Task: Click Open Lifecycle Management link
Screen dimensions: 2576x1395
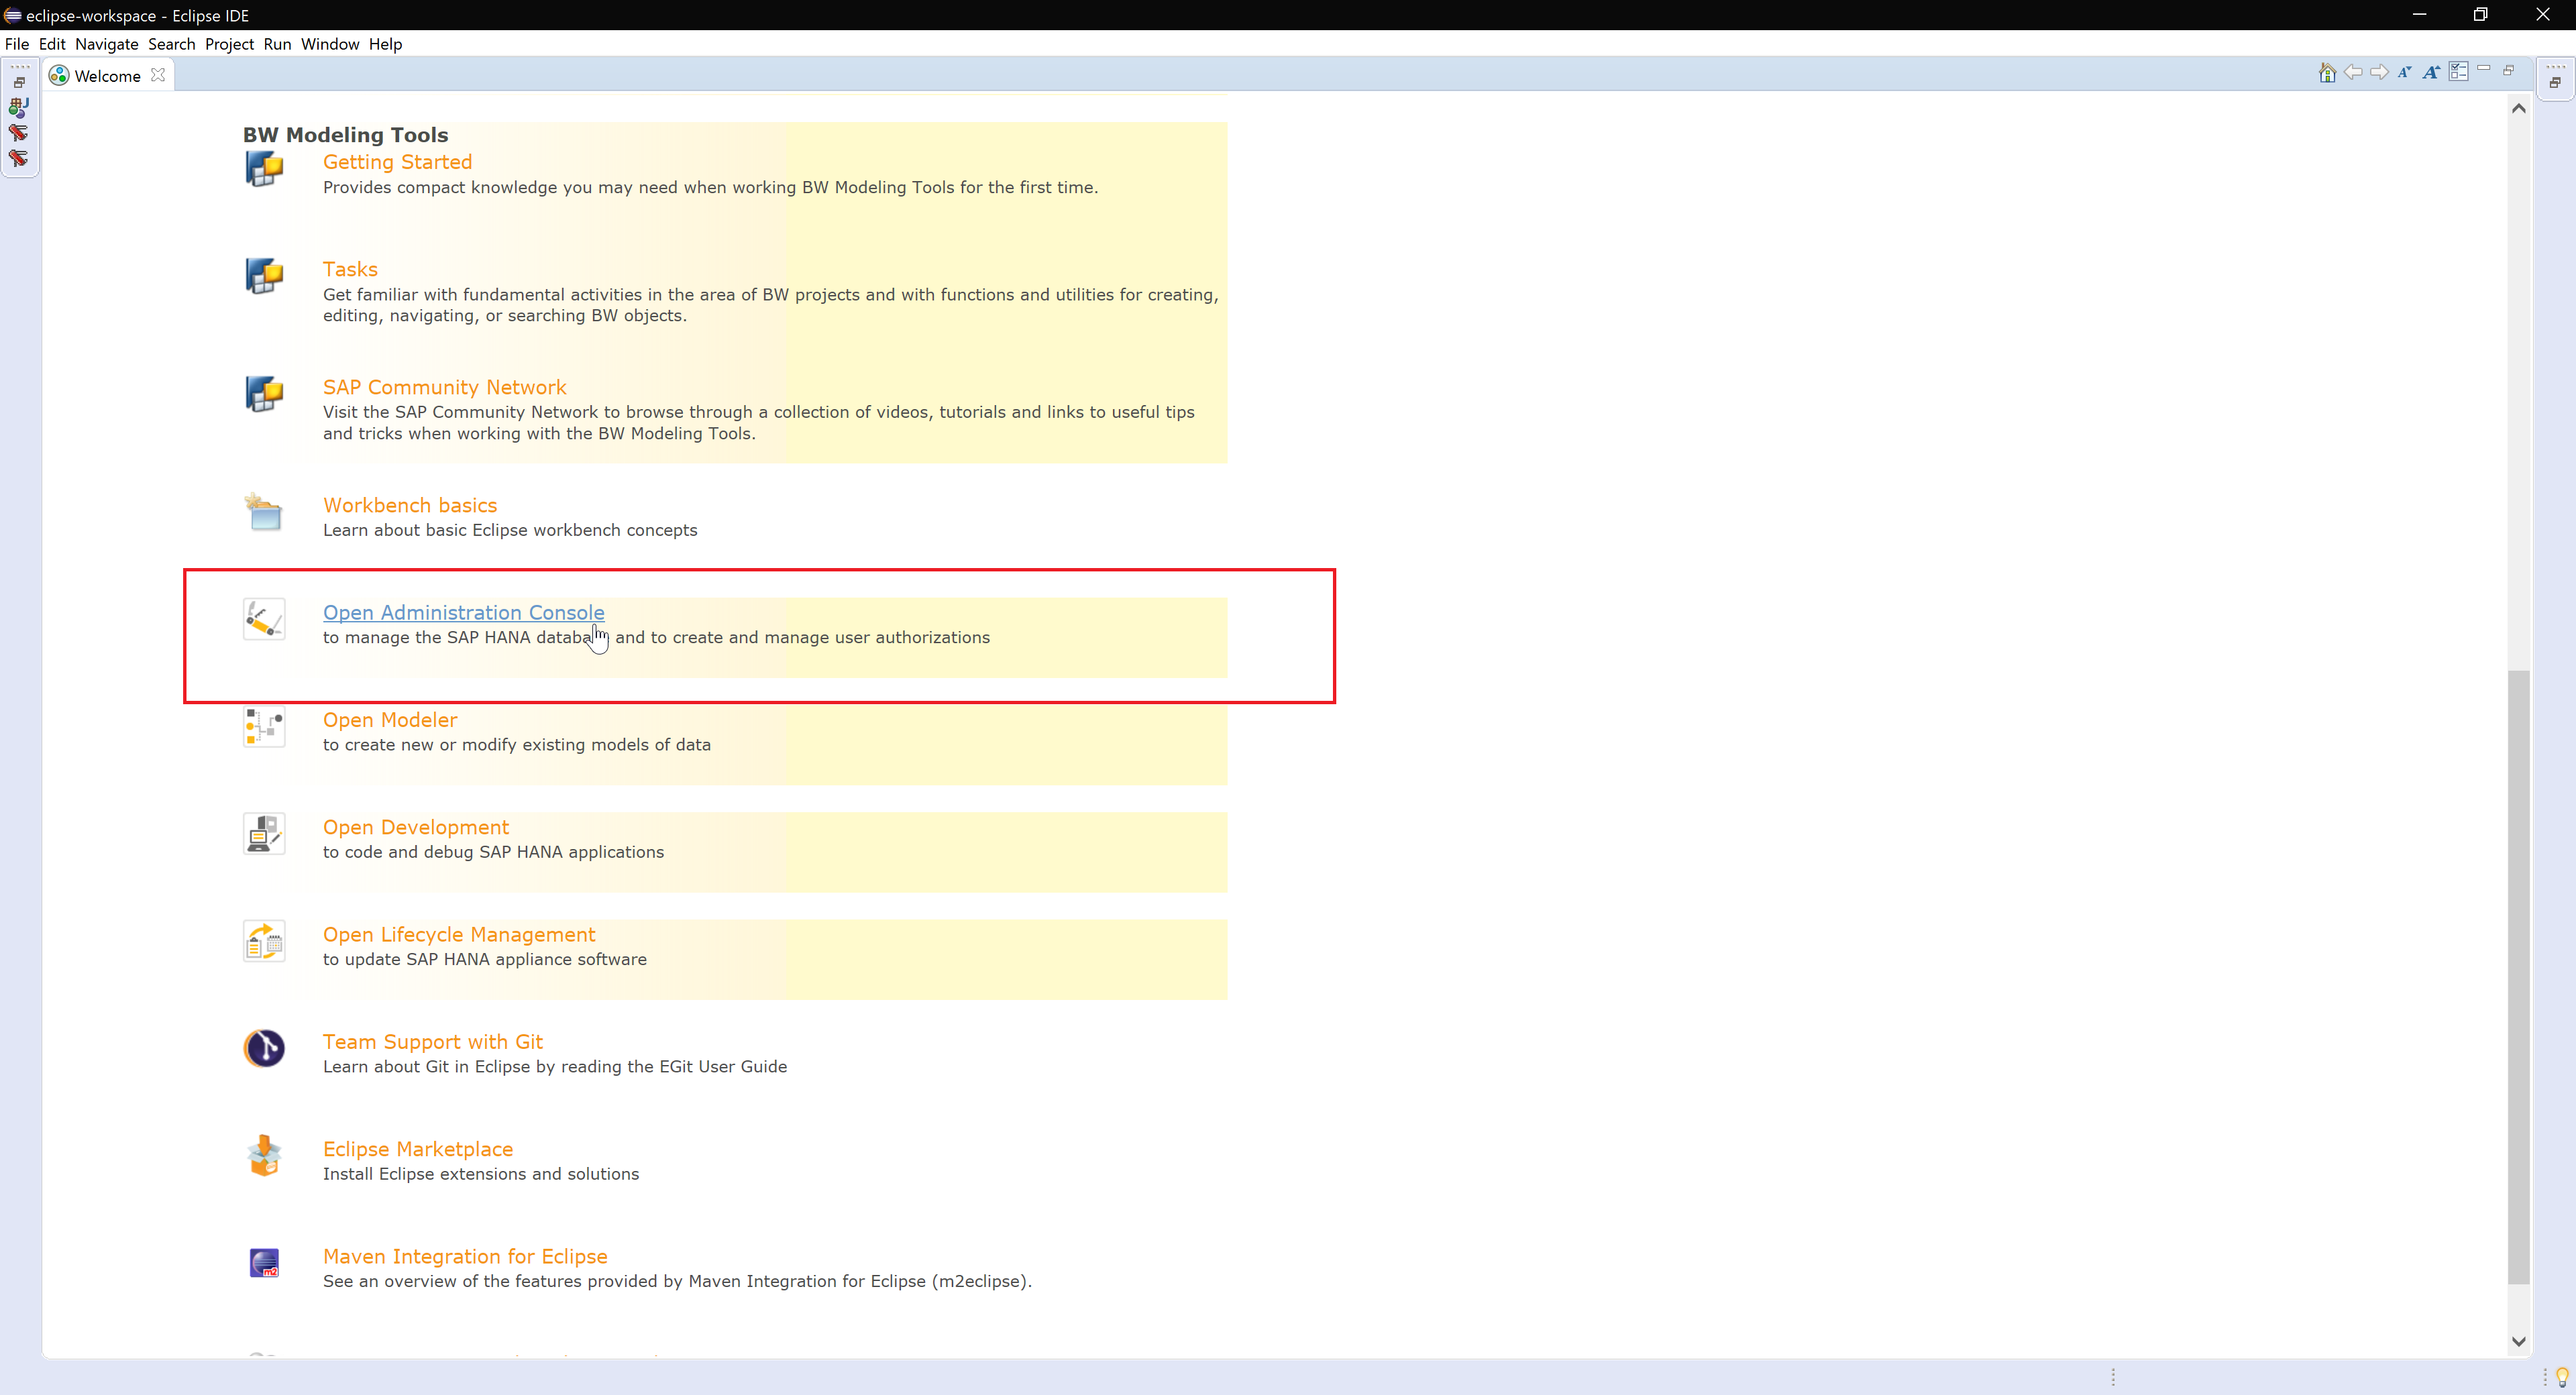Action: pyautogui.click(x=459, y=934)
